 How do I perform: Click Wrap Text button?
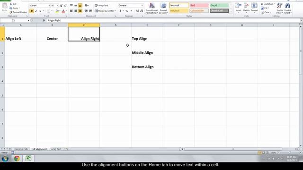pos(101,6)
